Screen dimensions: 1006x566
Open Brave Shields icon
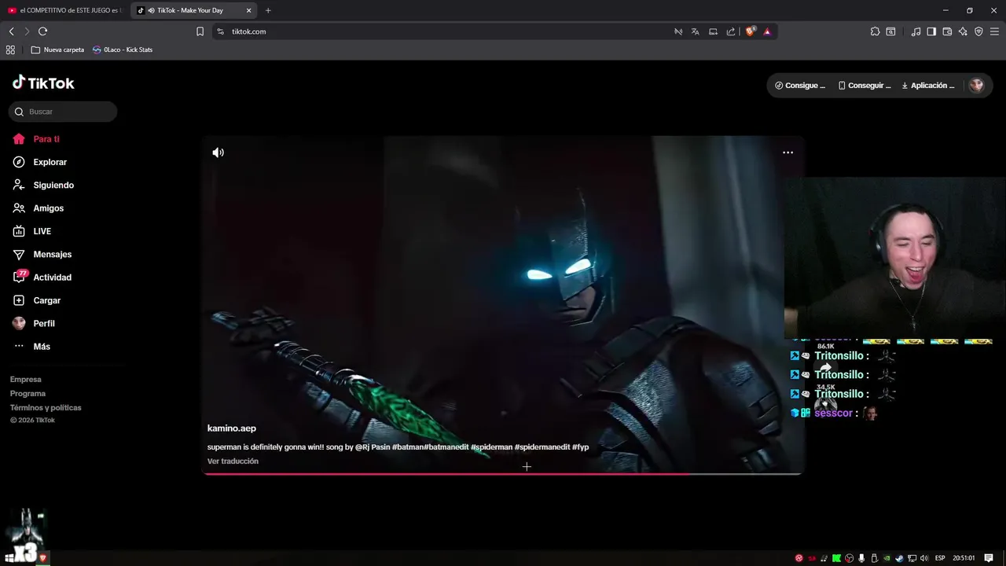click(751, 31)
